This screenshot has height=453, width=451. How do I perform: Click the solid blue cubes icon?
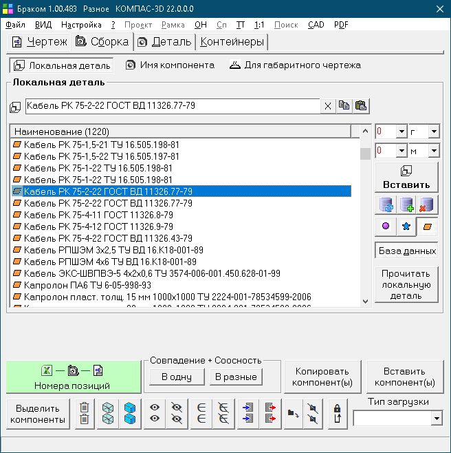[130, 414]
